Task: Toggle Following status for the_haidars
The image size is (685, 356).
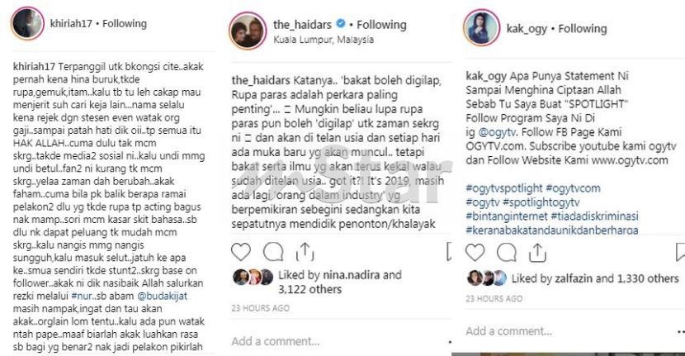Action: point(381,25)
